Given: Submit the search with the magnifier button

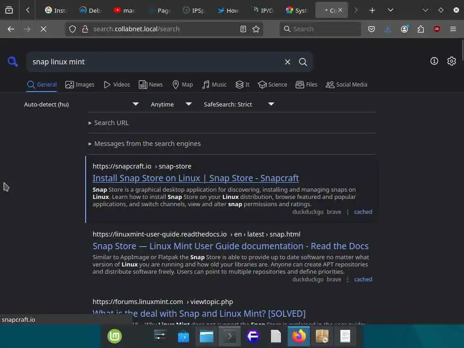Looking at the screenshot, I should pos(303,62).
